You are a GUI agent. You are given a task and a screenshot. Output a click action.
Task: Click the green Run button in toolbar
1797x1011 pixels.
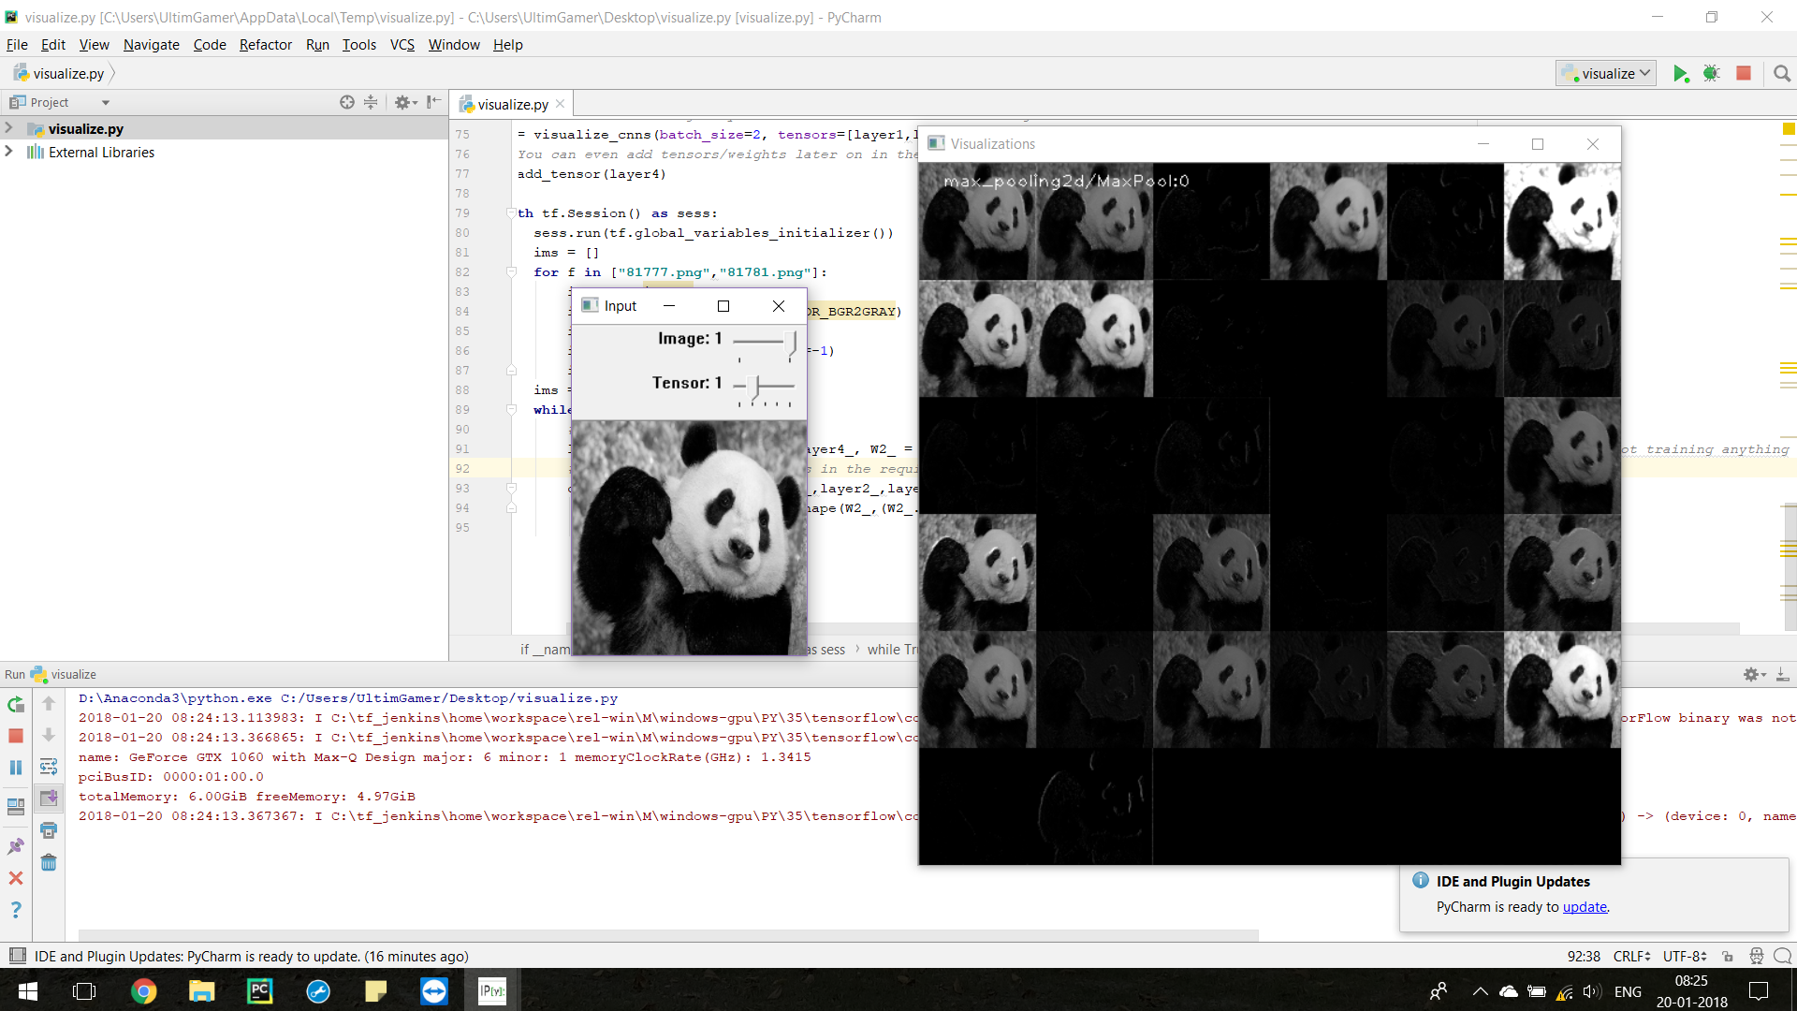point(1680,73)
